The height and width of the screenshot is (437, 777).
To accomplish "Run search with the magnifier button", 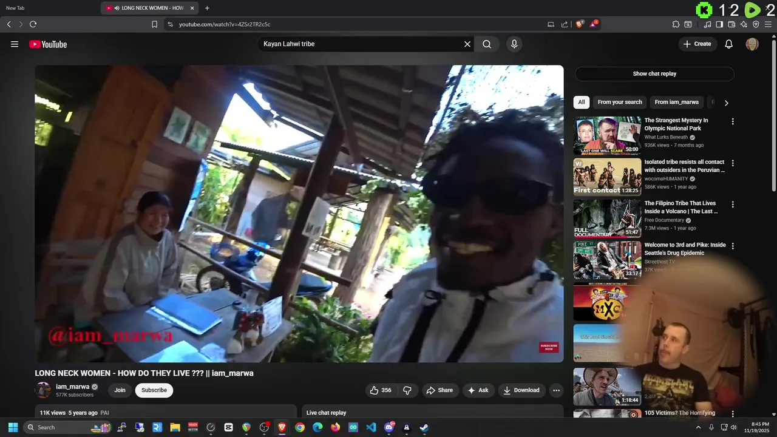I will [x=487, y=44].
